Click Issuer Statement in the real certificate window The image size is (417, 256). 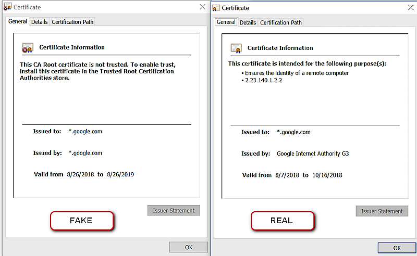click(x=382, y=211)
